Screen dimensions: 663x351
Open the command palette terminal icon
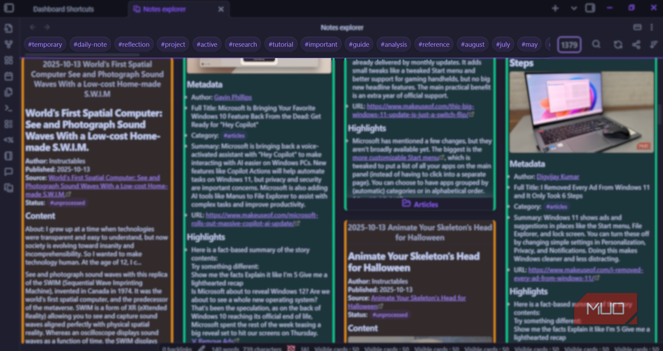click(8, 108)
